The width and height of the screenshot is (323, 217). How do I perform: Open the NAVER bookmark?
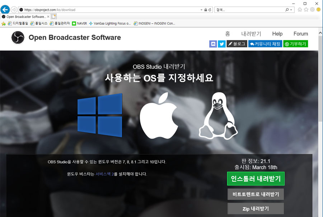(80, 23)
